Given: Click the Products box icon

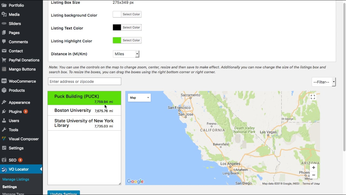Looking at the screenshot, I should [x=4, y=90].
